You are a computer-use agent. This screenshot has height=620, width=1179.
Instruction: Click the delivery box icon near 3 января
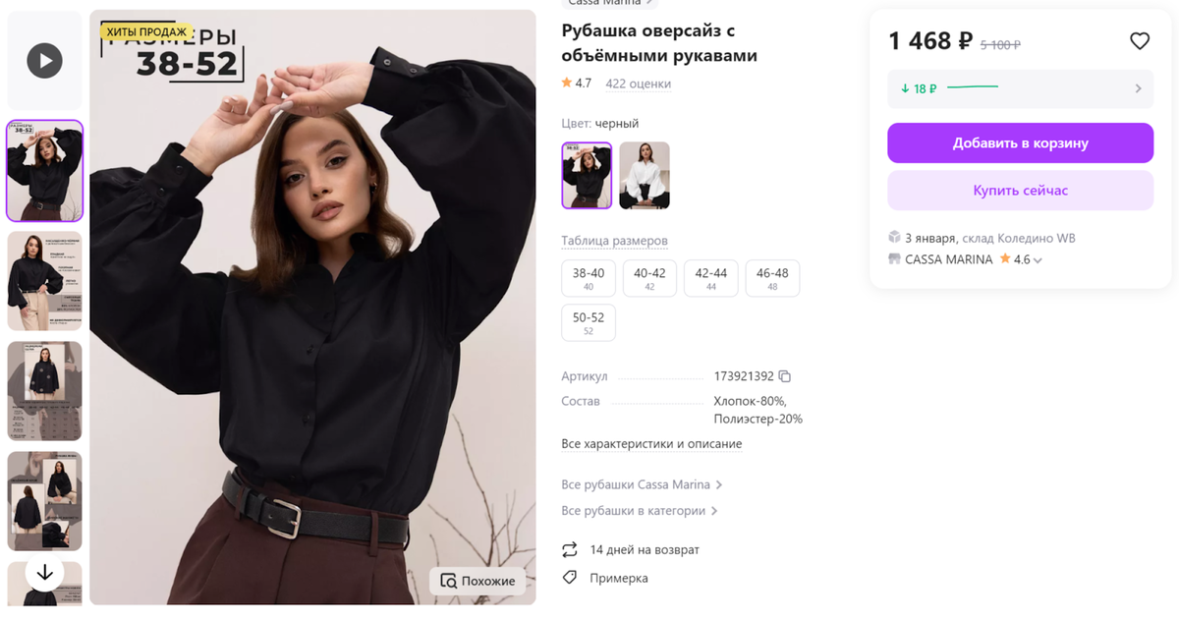pos(894,237)
